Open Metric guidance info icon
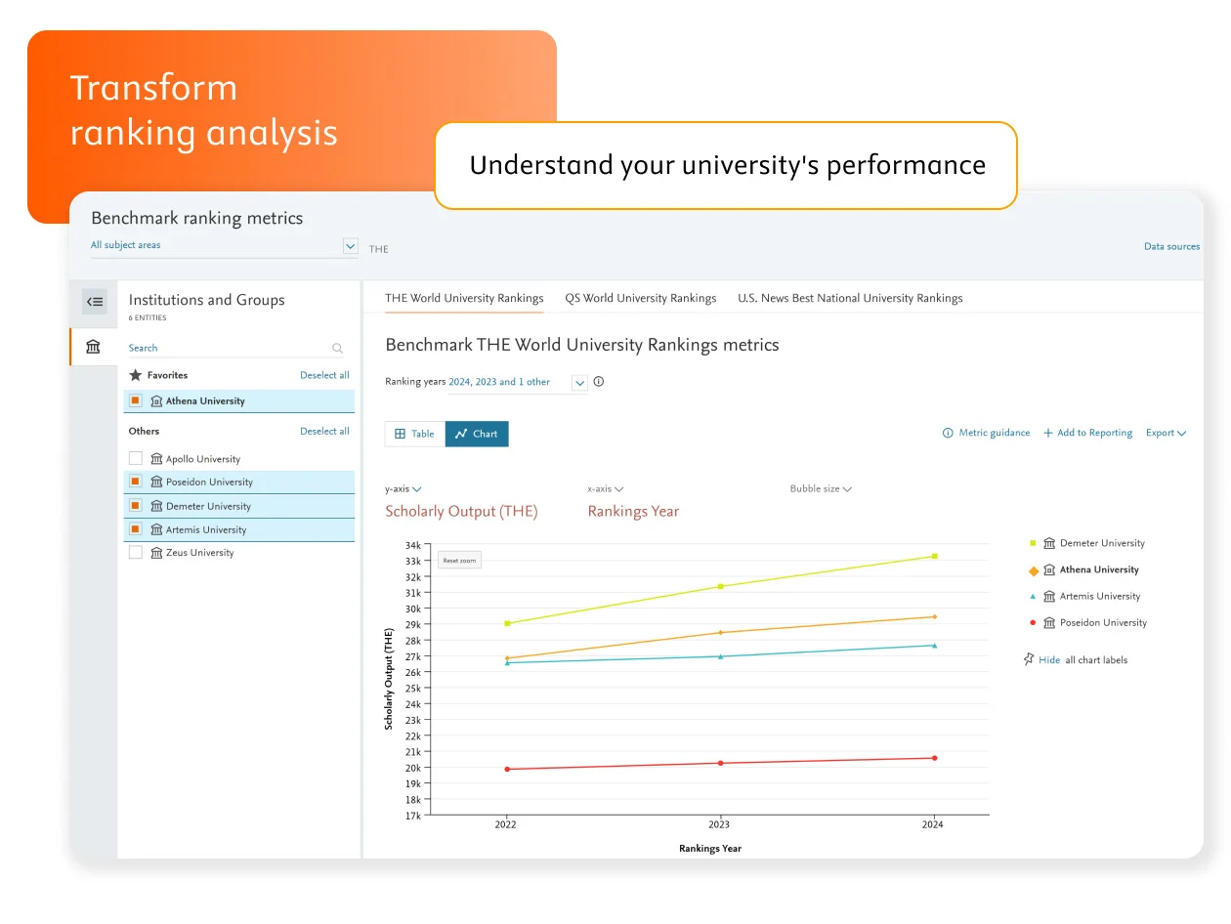 pyautogui.click(x=947, y=433)
